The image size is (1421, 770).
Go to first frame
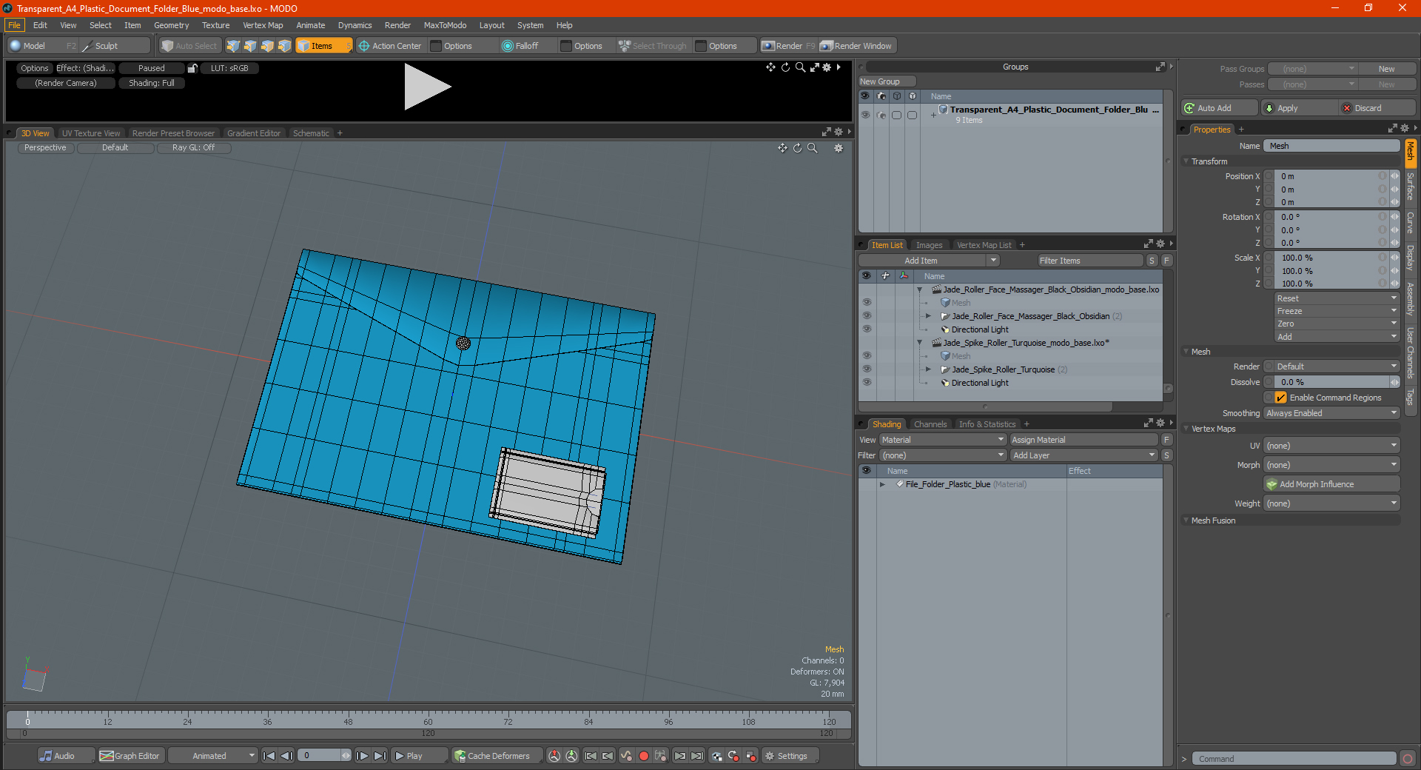click(269, 756)
